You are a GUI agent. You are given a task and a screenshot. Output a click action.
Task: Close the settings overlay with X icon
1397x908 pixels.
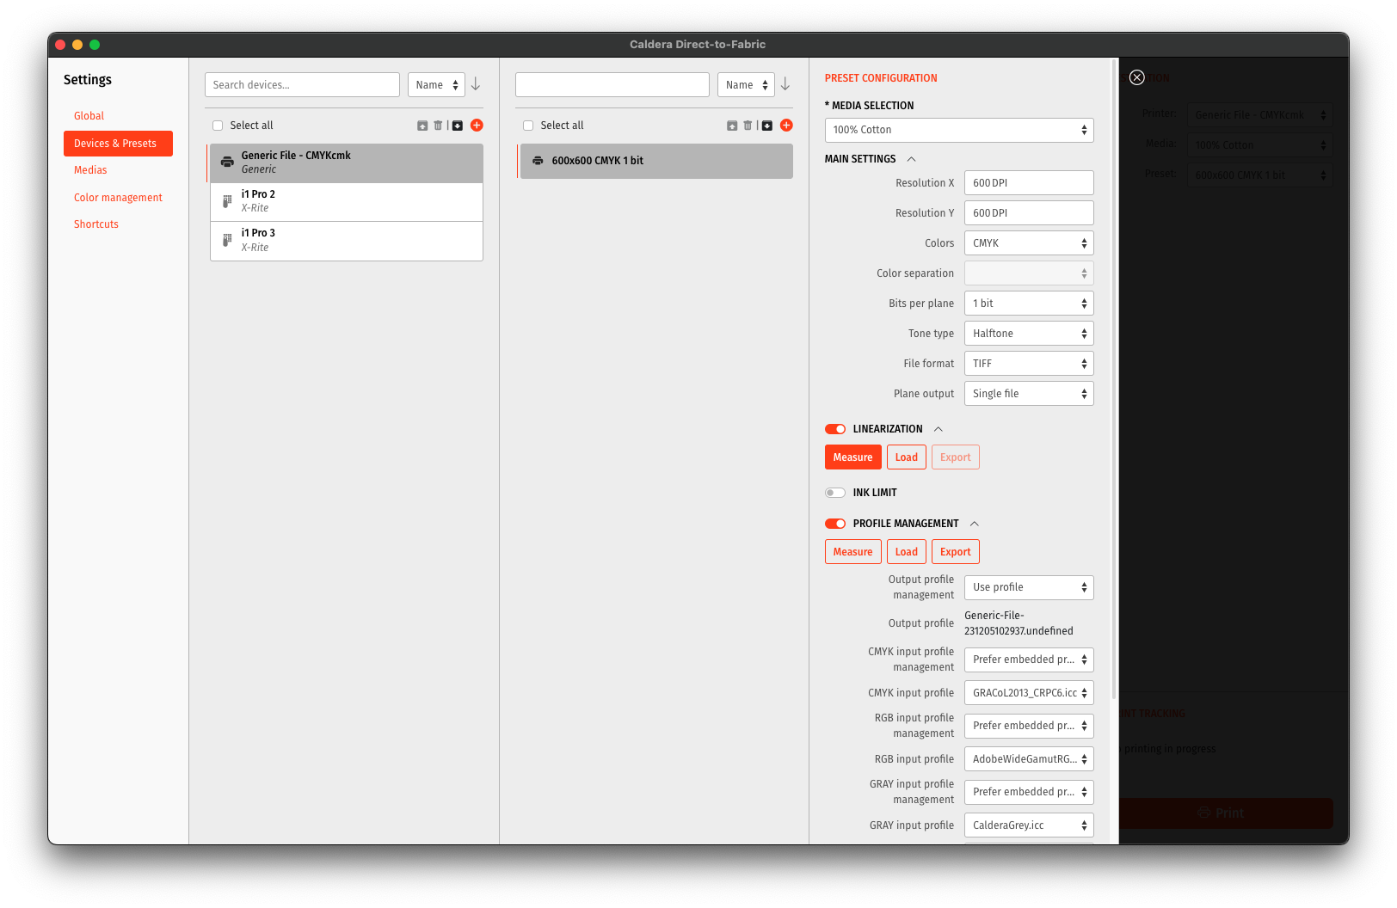(1136, 77)
